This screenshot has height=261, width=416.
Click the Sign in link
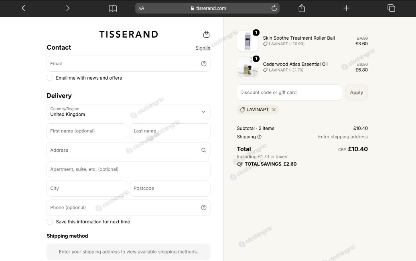(x=203, y=48)
